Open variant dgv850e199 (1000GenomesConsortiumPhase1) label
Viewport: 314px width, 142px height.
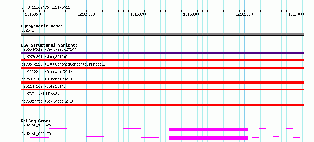pos(64,64)
